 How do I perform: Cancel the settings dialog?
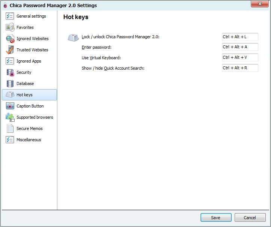[250, 218]
